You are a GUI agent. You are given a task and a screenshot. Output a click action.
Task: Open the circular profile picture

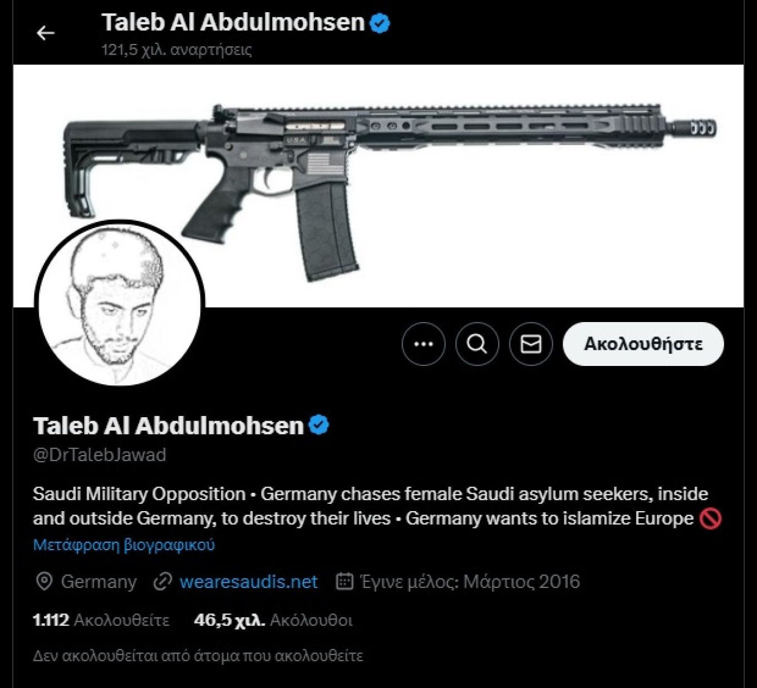pyautogui.click(x=120, y=303)
